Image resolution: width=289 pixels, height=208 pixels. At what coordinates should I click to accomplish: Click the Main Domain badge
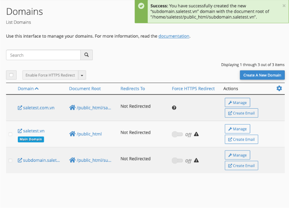pyautogui.click(x=31, y=139)
